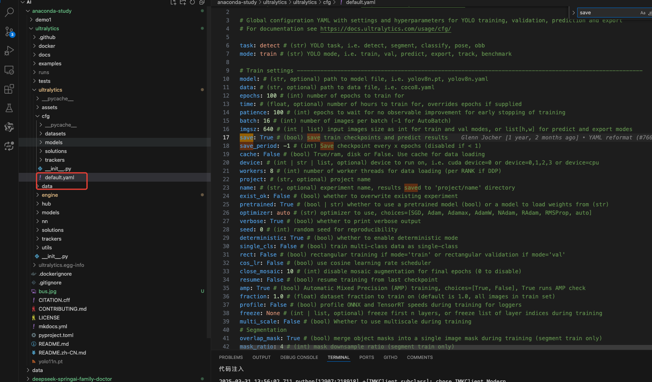Toggle Match Whole Word in find widget
The width and height of the screenshot is (652, 382).
tap(650, 13)
